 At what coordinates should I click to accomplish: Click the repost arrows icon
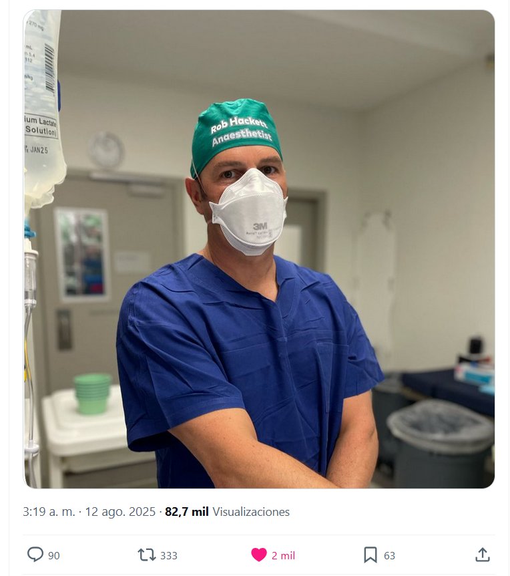[x=146, y=555]
